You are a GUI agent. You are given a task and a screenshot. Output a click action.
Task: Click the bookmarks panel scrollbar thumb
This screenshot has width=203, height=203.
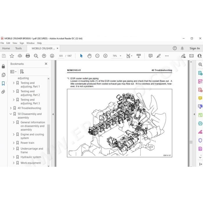click(48, 139)
